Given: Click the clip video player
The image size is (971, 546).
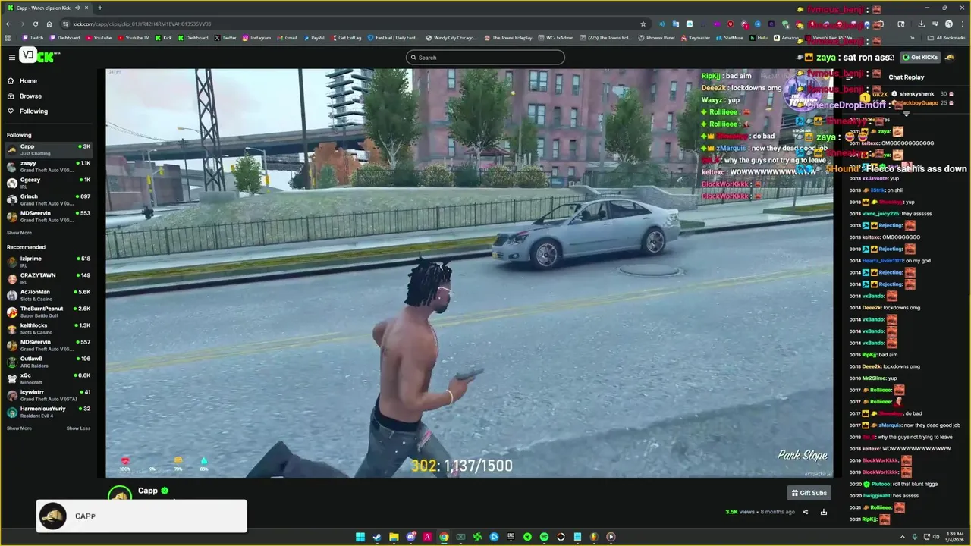Looking at the screenshot, I should pyautogui.click(x=470, y=273).
